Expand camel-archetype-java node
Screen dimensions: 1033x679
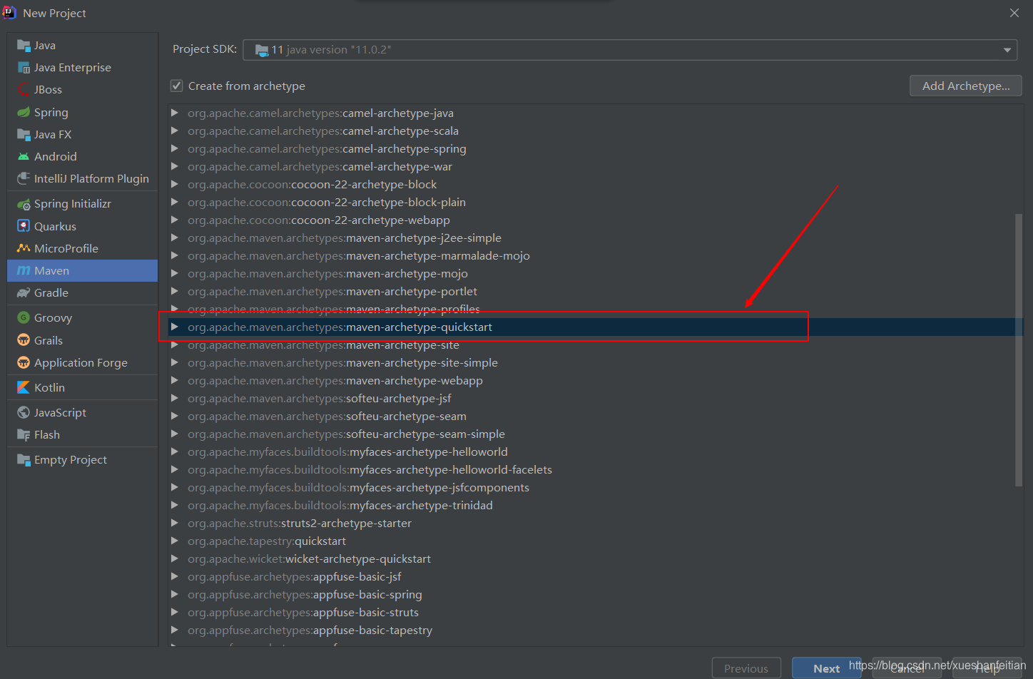(175, 113)
